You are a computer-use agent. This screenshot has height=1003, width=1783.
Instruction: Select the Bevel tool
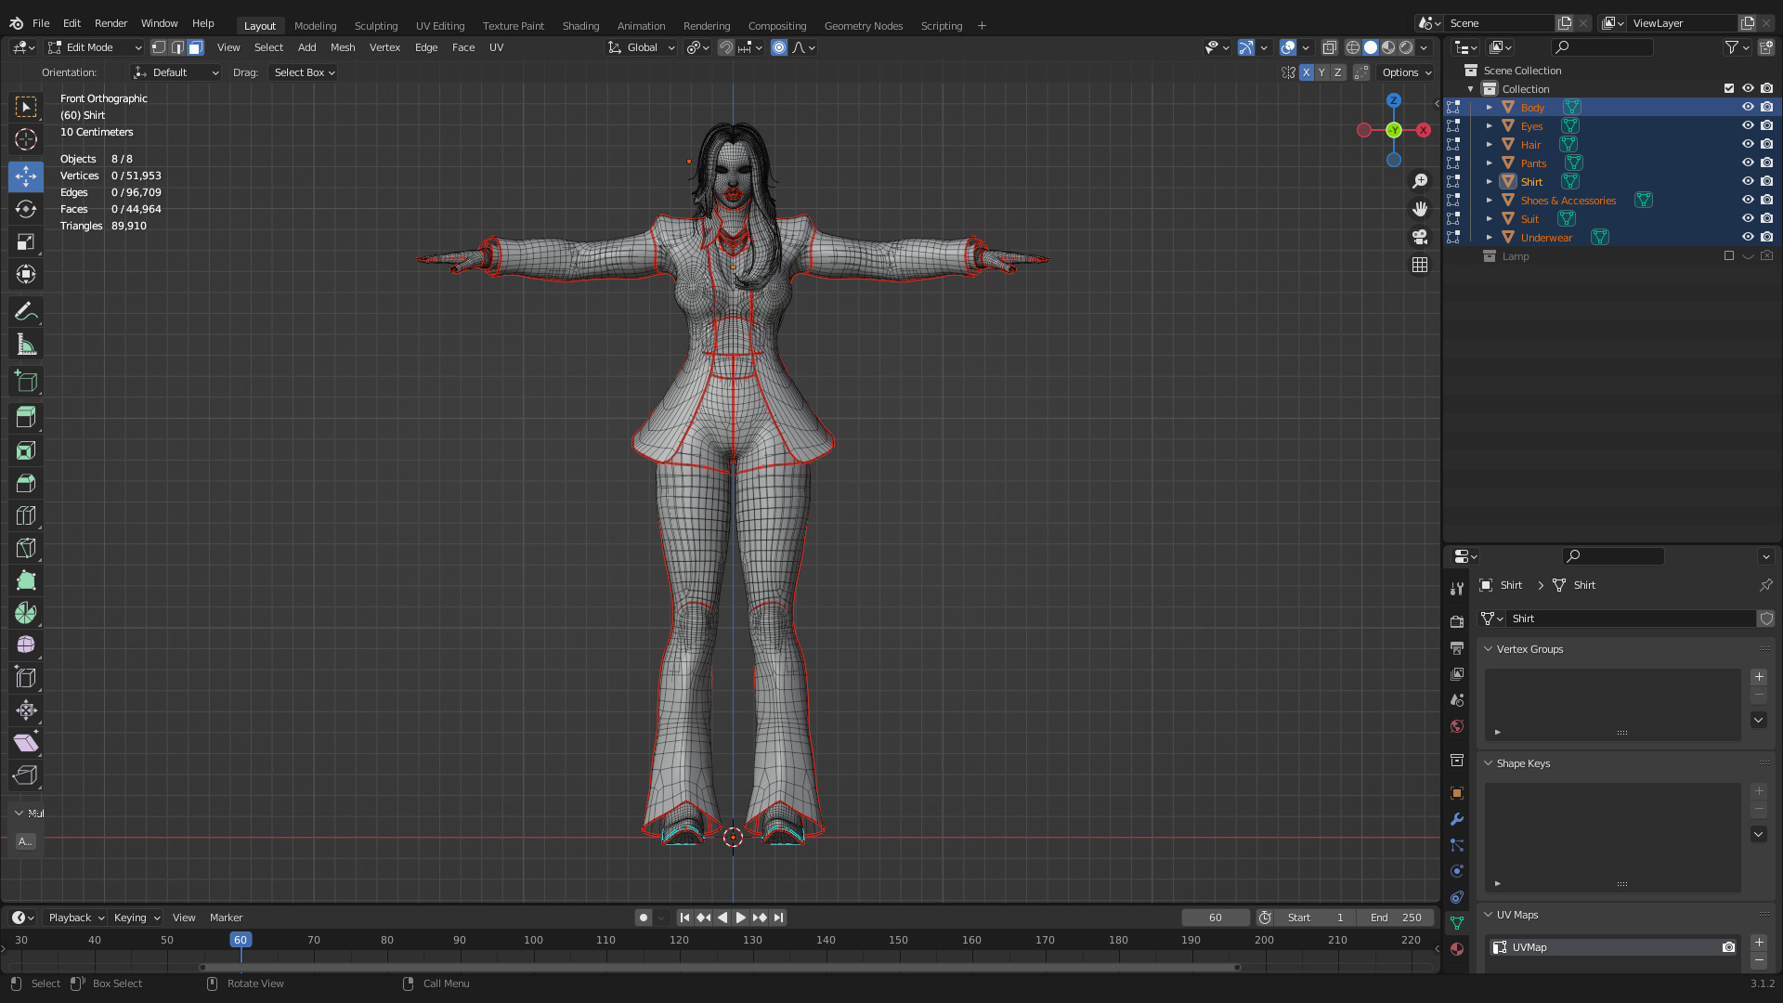26,483
